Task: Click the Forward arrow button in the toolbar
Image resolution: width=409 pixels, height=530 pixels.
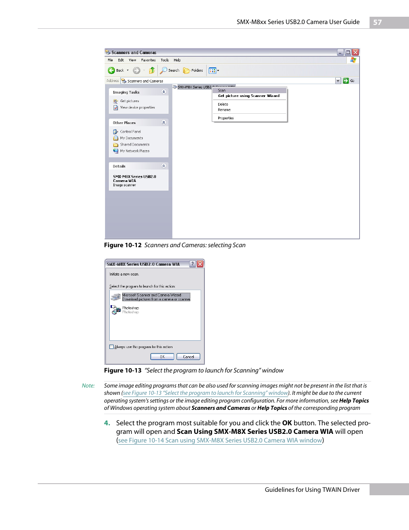Action: tap(136, 70)
